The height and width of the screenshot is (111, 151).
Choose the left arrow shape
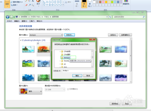point(58,2)
